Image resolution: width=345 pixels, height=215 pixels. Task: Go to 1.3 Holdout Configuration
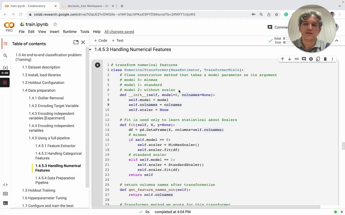pos(43,83)
